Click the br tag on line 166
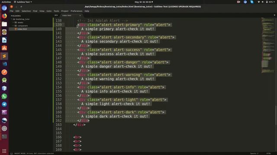The image size is (277, 155). coord(77,137)
